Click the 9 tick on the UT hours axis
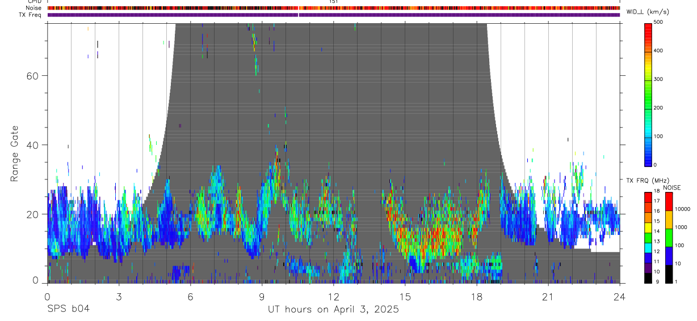The height and width of the screenshot is (321, 697). point(262,296)
